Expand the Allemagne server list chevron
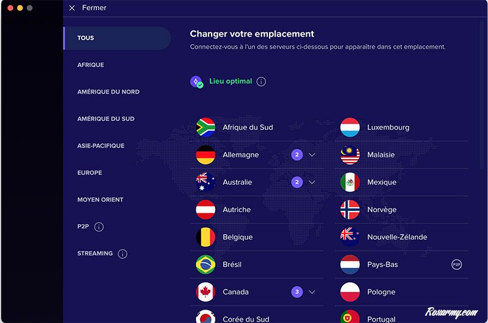This screenshot has width=488, height=323. coord(312,155)
